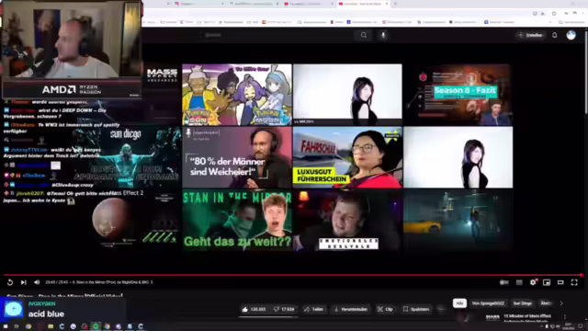
Task: Open the notification center in system tray
Action: (581, 326)
